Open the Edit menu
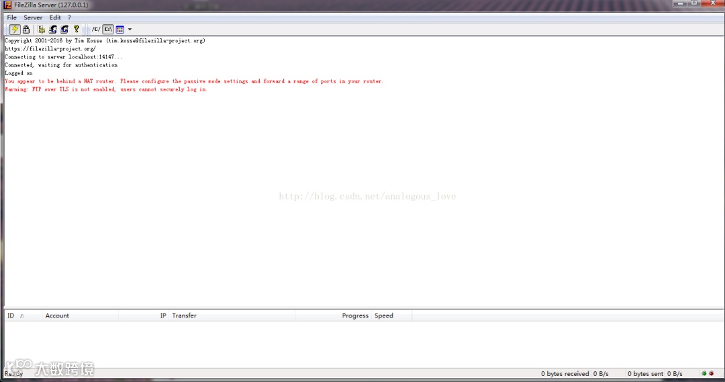 [55, 17]
